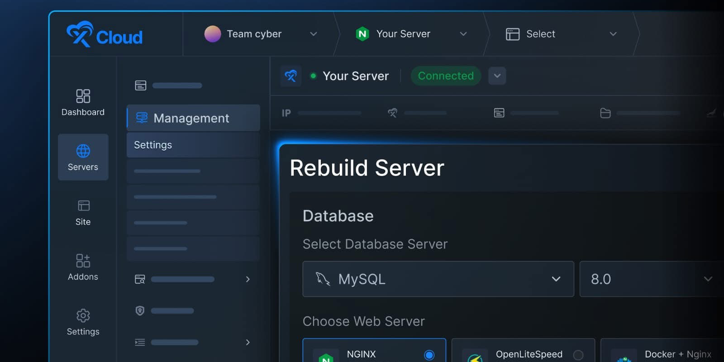Click the MySQL dolphin icon
The width and height of the screenshot is (724, 362).
click(323, 279)
